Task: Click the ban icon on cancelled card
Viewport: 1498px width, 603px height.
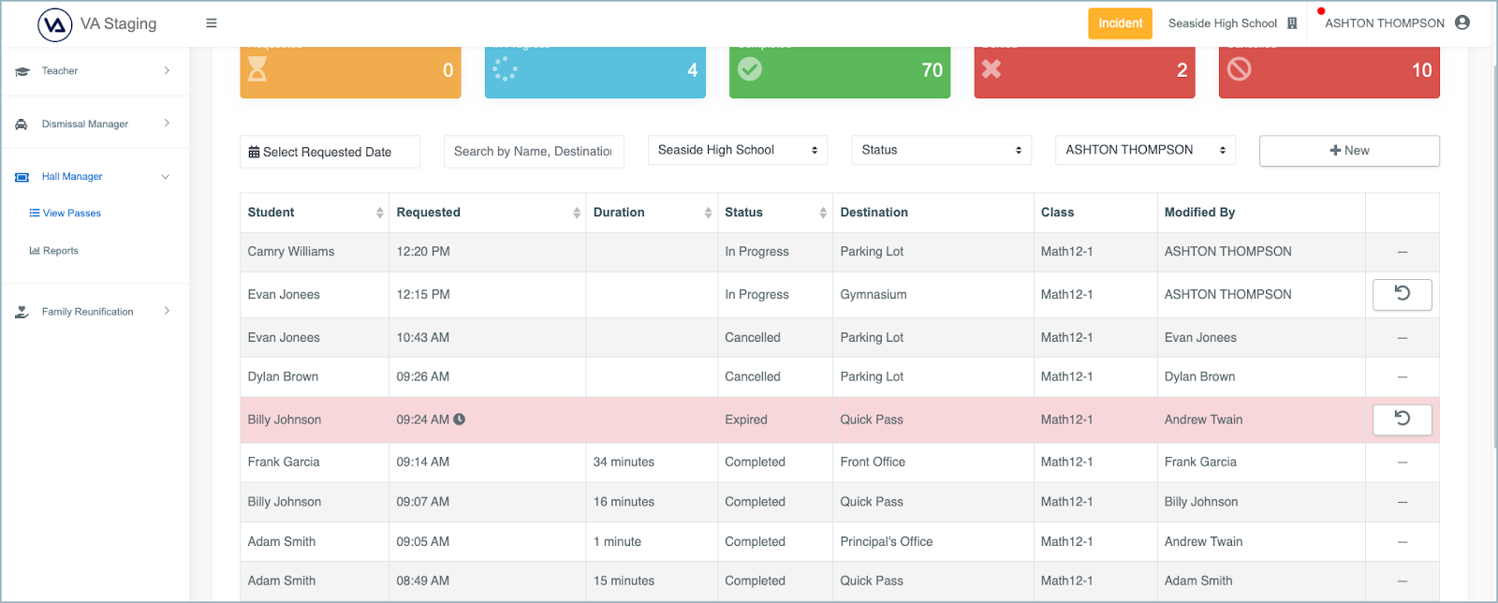Action: [1239, 69]
